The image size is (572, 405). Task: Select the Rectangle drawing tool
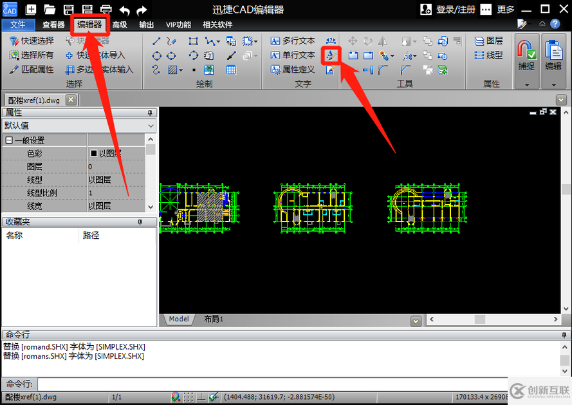point(193,41)
